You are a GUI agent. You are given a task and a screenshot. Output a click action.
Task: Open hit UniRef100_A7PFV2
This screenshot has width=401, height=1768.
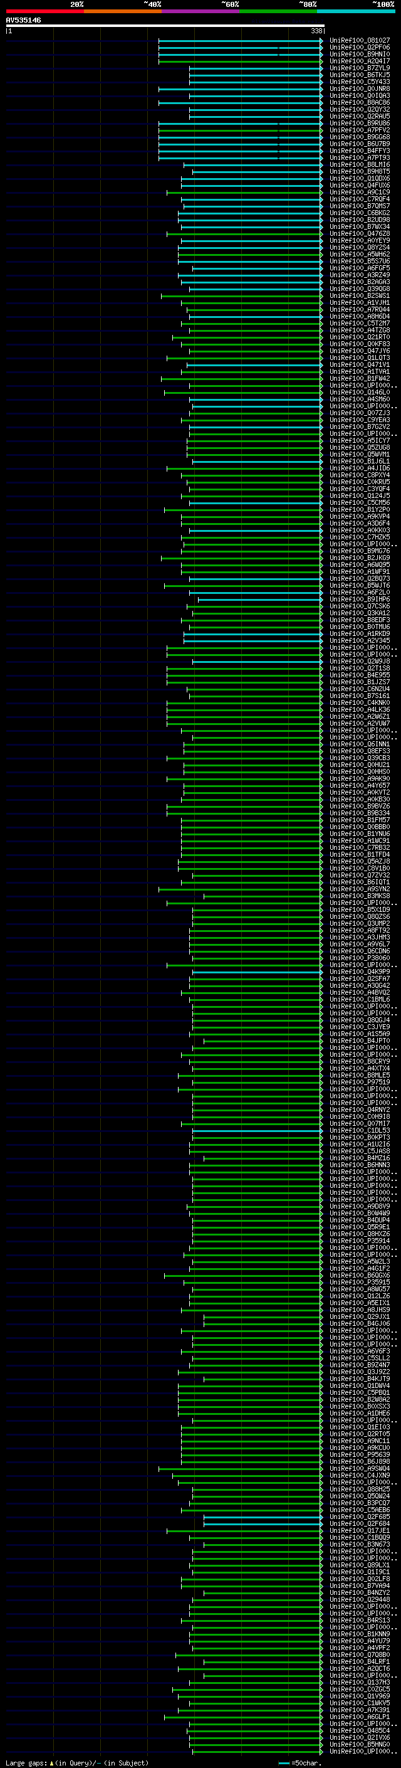(360, 130)
